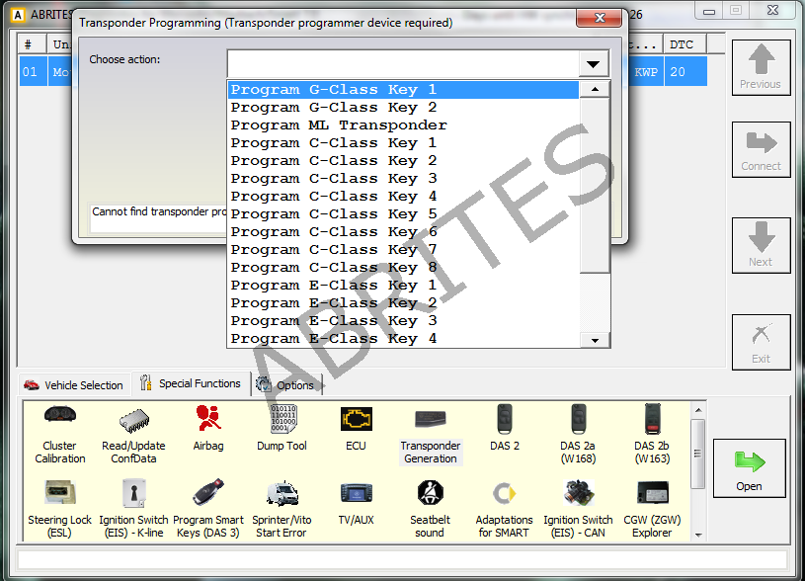Image resolution: width=805 pixels, height=581 pixels.
Task: Open DAS 2a (W168) function
Action: pyautogui.click(x=578, y=435)
